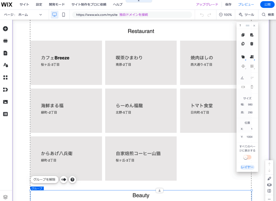Edit the width value 980 in サイズ
276x201 pixels.
point(250,104)
